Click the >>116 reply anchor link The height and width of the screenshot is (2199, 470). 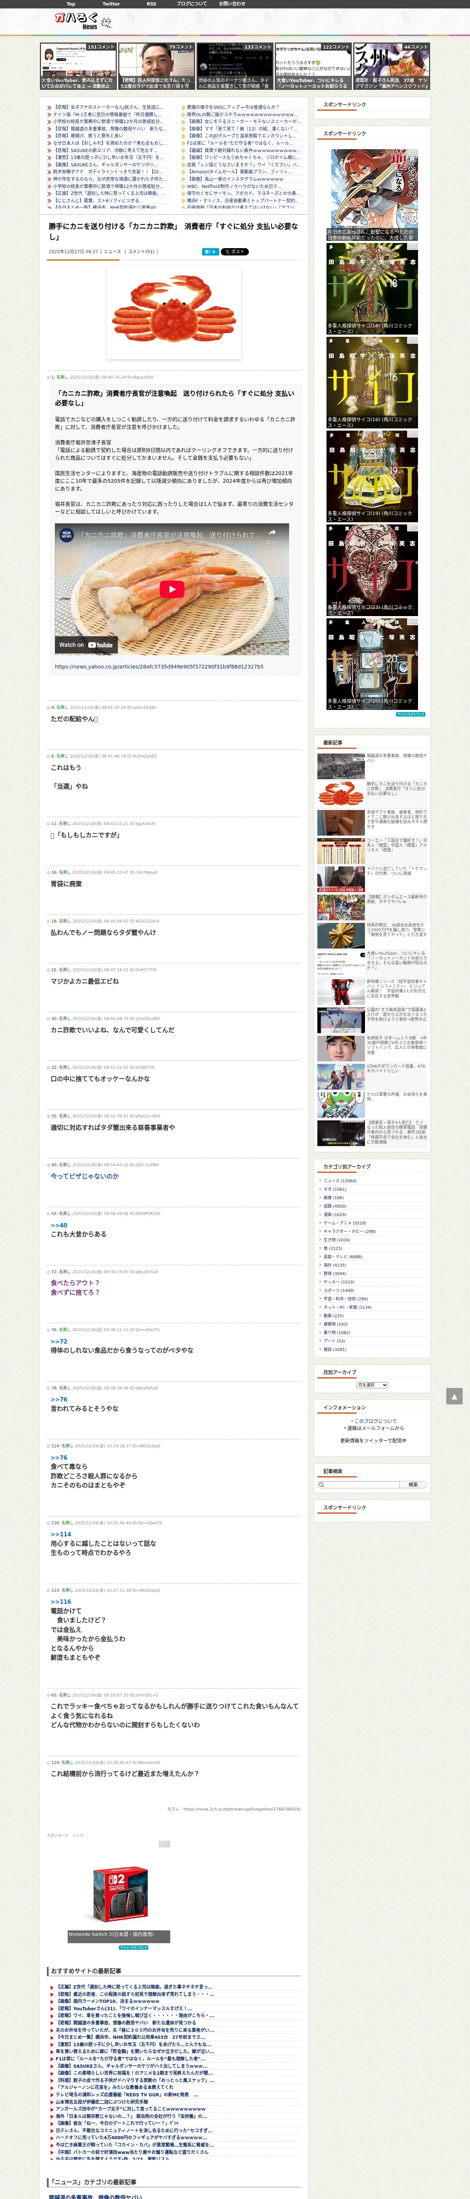coord(60,1602)
